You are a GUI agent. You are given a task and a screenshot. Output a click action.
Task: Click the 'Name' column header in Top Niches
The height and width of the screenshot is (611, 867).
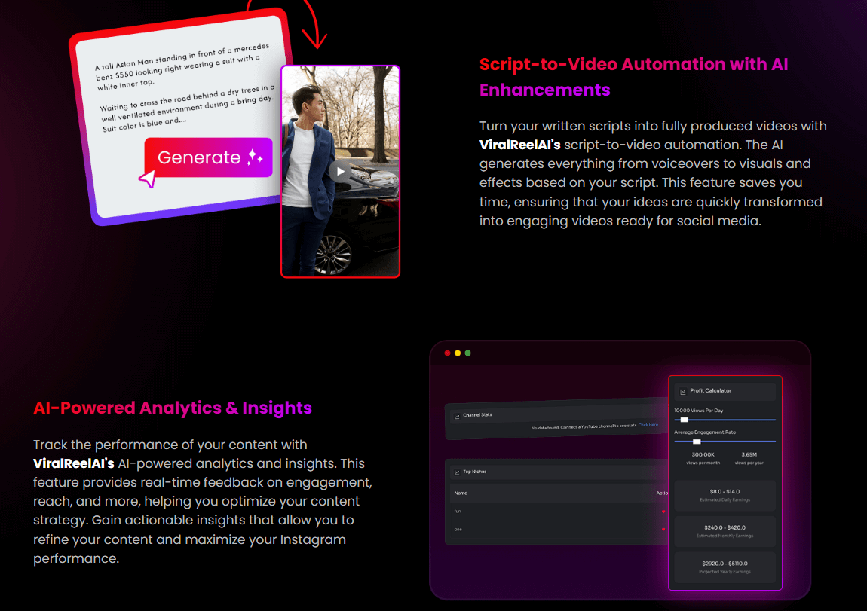click(x=461, y=493)
